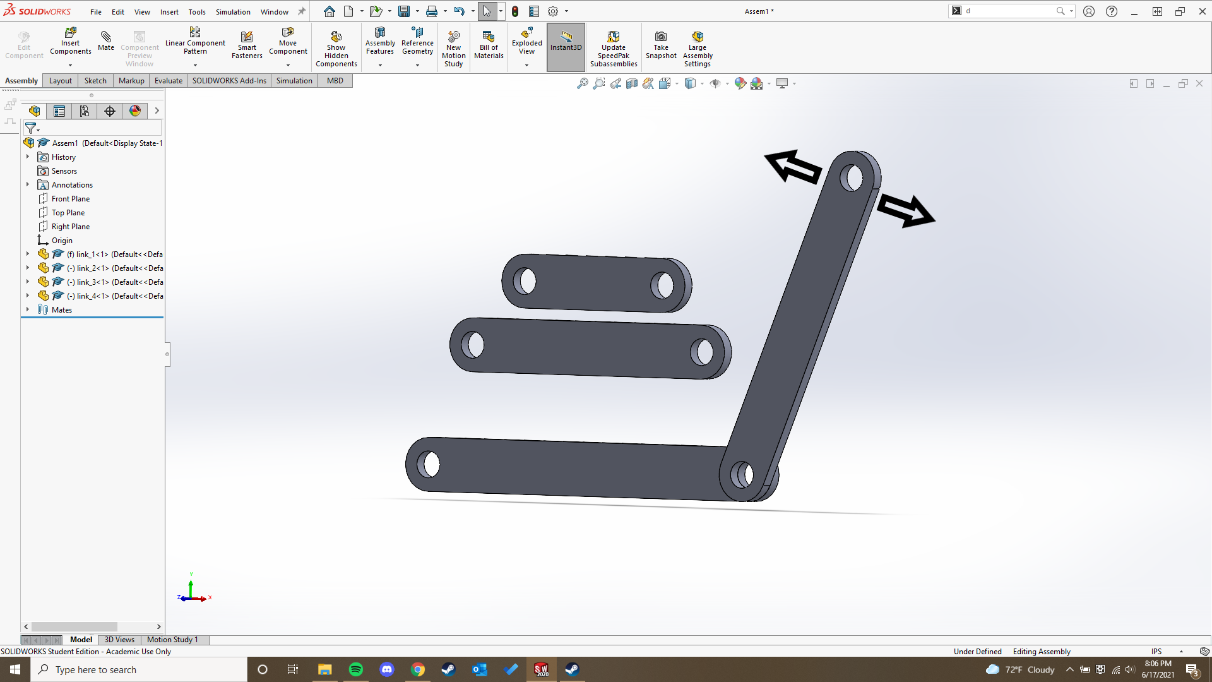Open Spotify from the taskbar
Viewport: 1212px width, 682px height.
click(x=356, y=669)
